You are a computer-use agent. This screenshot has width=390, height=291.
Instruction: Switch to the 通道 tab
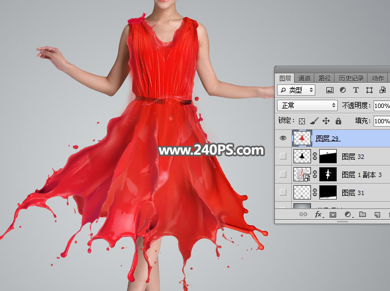304,78
